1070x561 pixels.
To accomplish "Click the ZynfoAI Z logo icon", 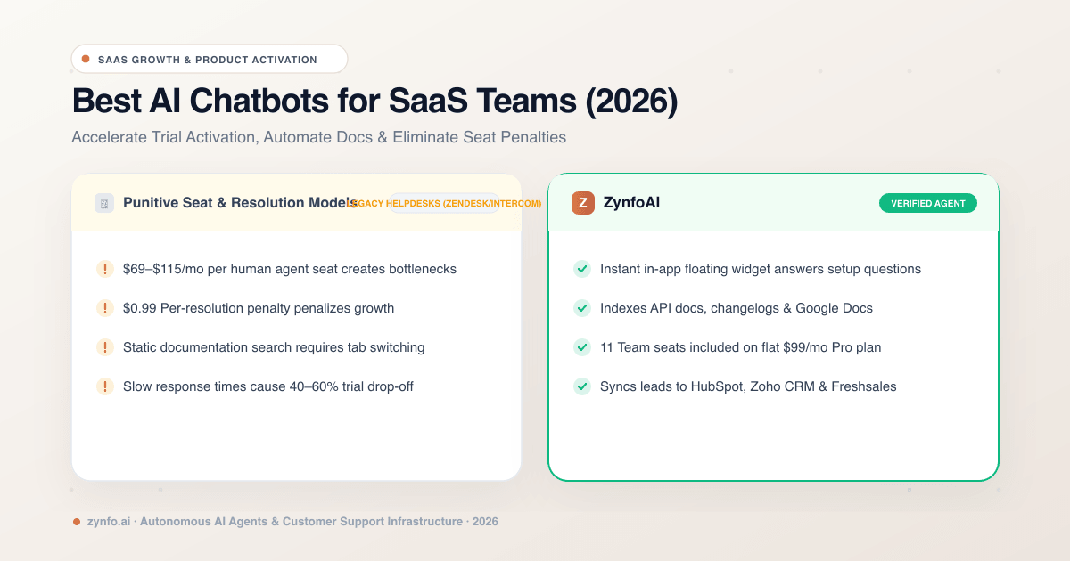I will click(583, 203).
